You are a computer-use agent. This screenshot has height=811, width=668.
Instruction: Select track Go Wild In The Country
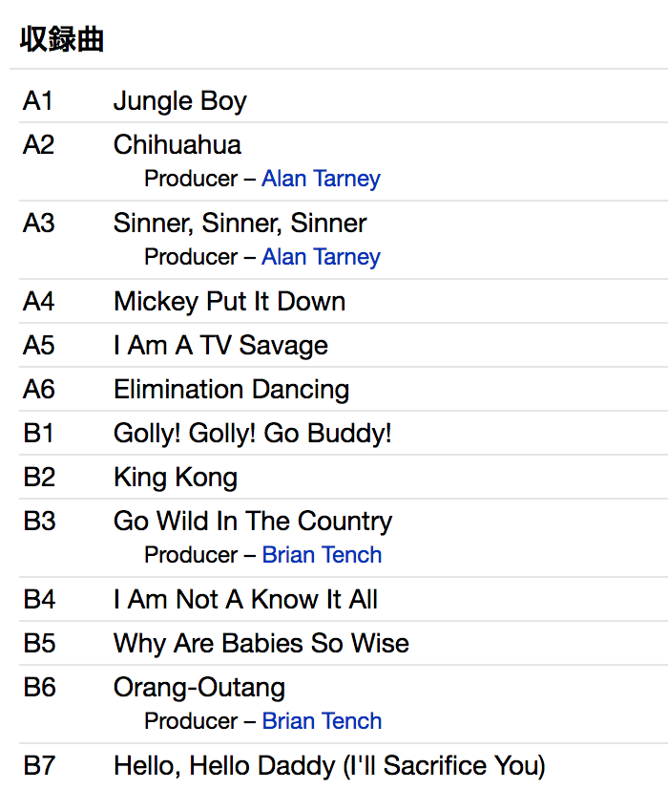click(252, 522)
